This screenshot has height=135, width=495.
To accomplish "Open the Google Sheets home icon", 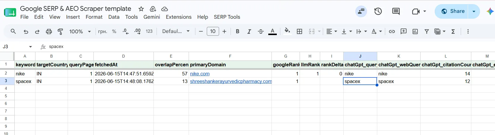I will coord(10,13).
